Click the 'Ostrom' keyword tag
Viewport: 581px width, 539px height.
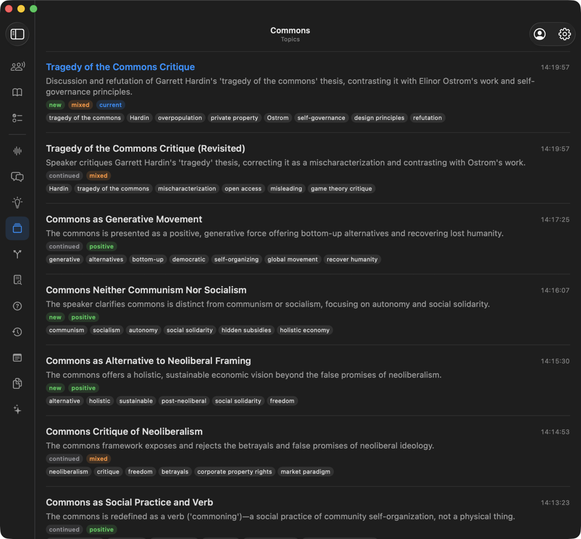point(278,118)
